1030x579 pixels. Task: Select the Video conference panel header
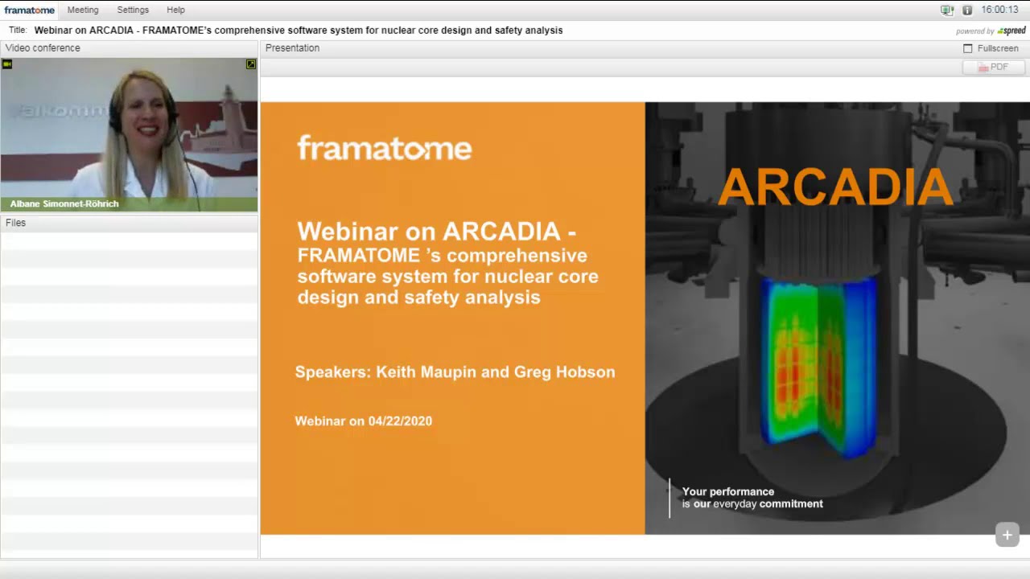tap(129, 48)
